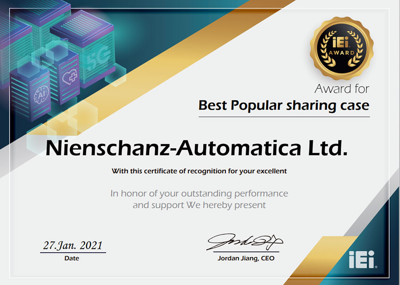Select the iEi logo in the teal corner
The image size is (400, 285).
(x=363, y=260)
